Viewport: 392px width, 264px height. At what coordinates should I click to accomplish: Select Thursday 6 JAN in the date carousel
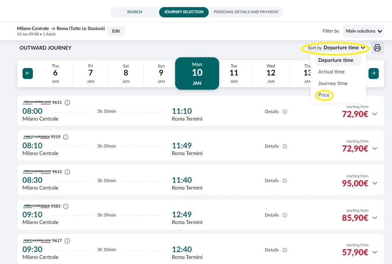click(x=55, y=73)
